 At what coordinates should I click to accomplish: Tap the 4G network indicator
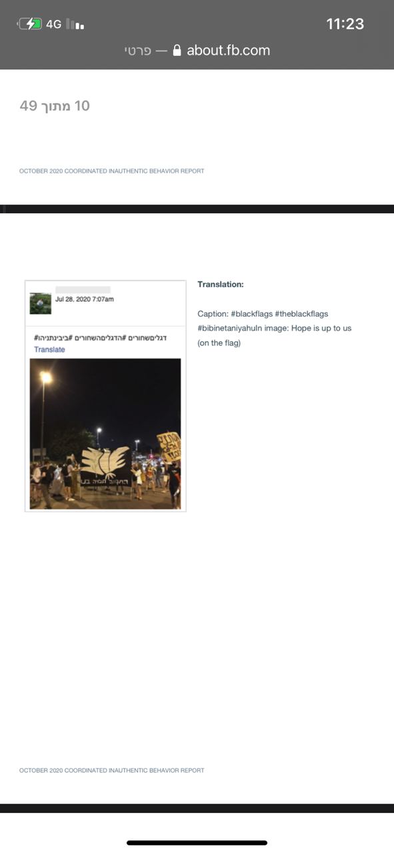[x=53, y=24]
